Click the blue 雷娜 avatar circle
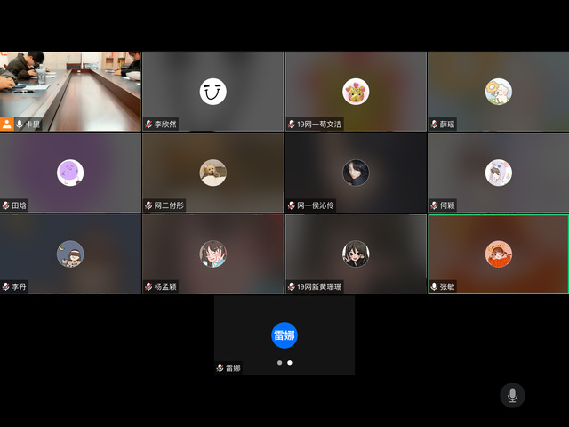Image resolution: width=569 pixels, height=427 pixels. pos(284,334)
